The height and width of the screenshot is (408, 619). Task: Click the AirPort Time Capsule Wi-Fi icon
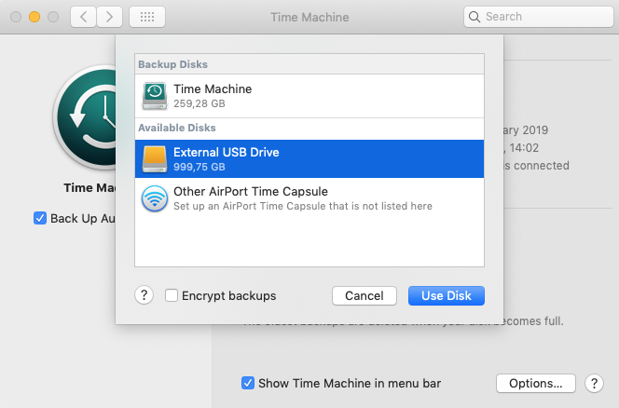(x=155, y=197)
